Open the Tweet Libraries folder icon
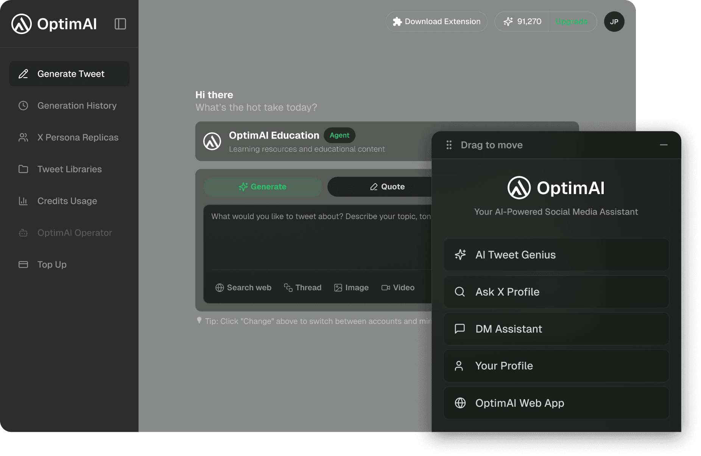 tap(23, 169)
